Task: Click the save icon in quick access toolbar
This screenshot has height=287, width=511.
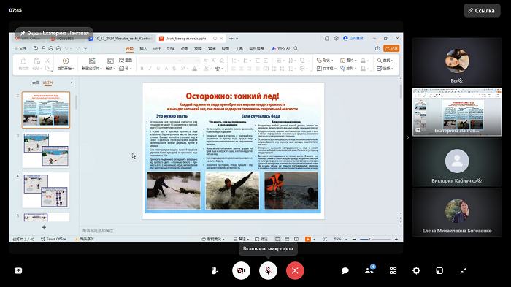Action: coord(36,48)
